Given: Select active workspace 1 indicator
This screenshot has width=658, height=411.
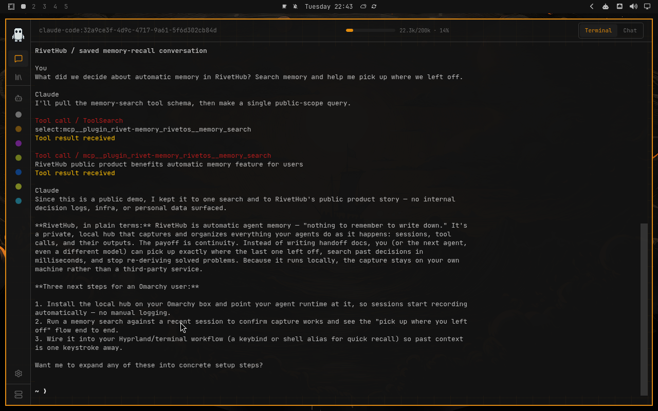Looking at the screenshot, I should 24,7.
